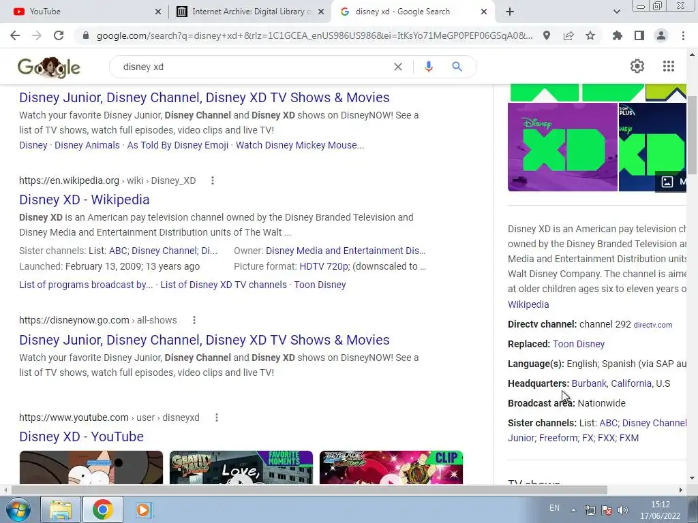Open the Beyblade Clip video thumbnail

[391, 467]
